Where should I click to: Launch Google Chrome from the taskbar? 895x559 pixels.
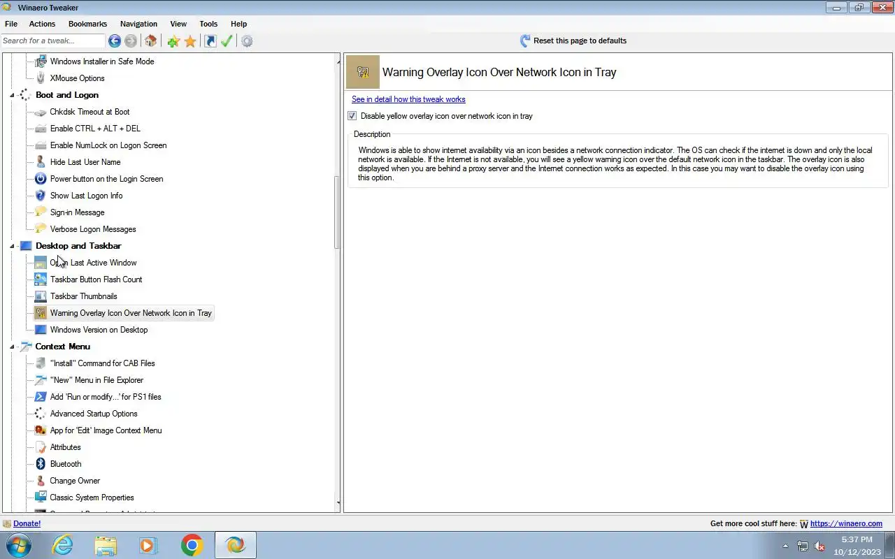192,545
